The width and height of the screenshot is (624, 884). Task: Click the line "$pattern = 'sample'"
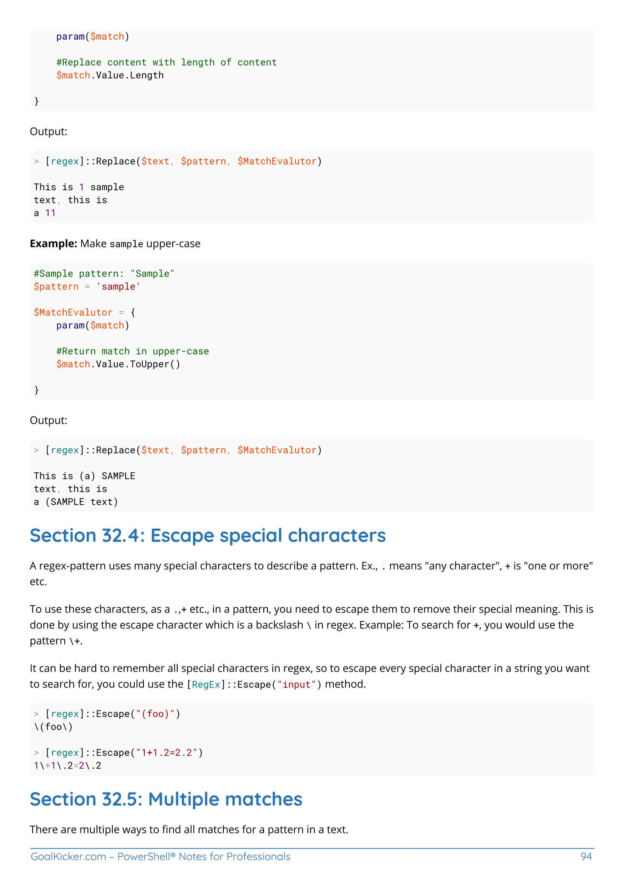[x=87, y=286]
